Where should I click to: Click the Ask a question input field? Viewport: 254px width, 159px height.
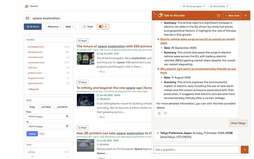click(196, 149)
